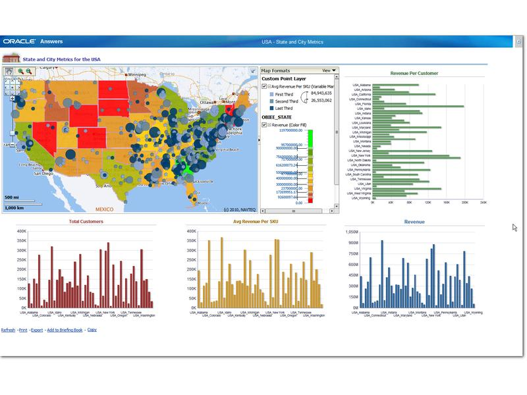This screenshot has width=527, height=395.
Task: Collapse the Map Formats side panel arrow
Action: pos(259,140)
